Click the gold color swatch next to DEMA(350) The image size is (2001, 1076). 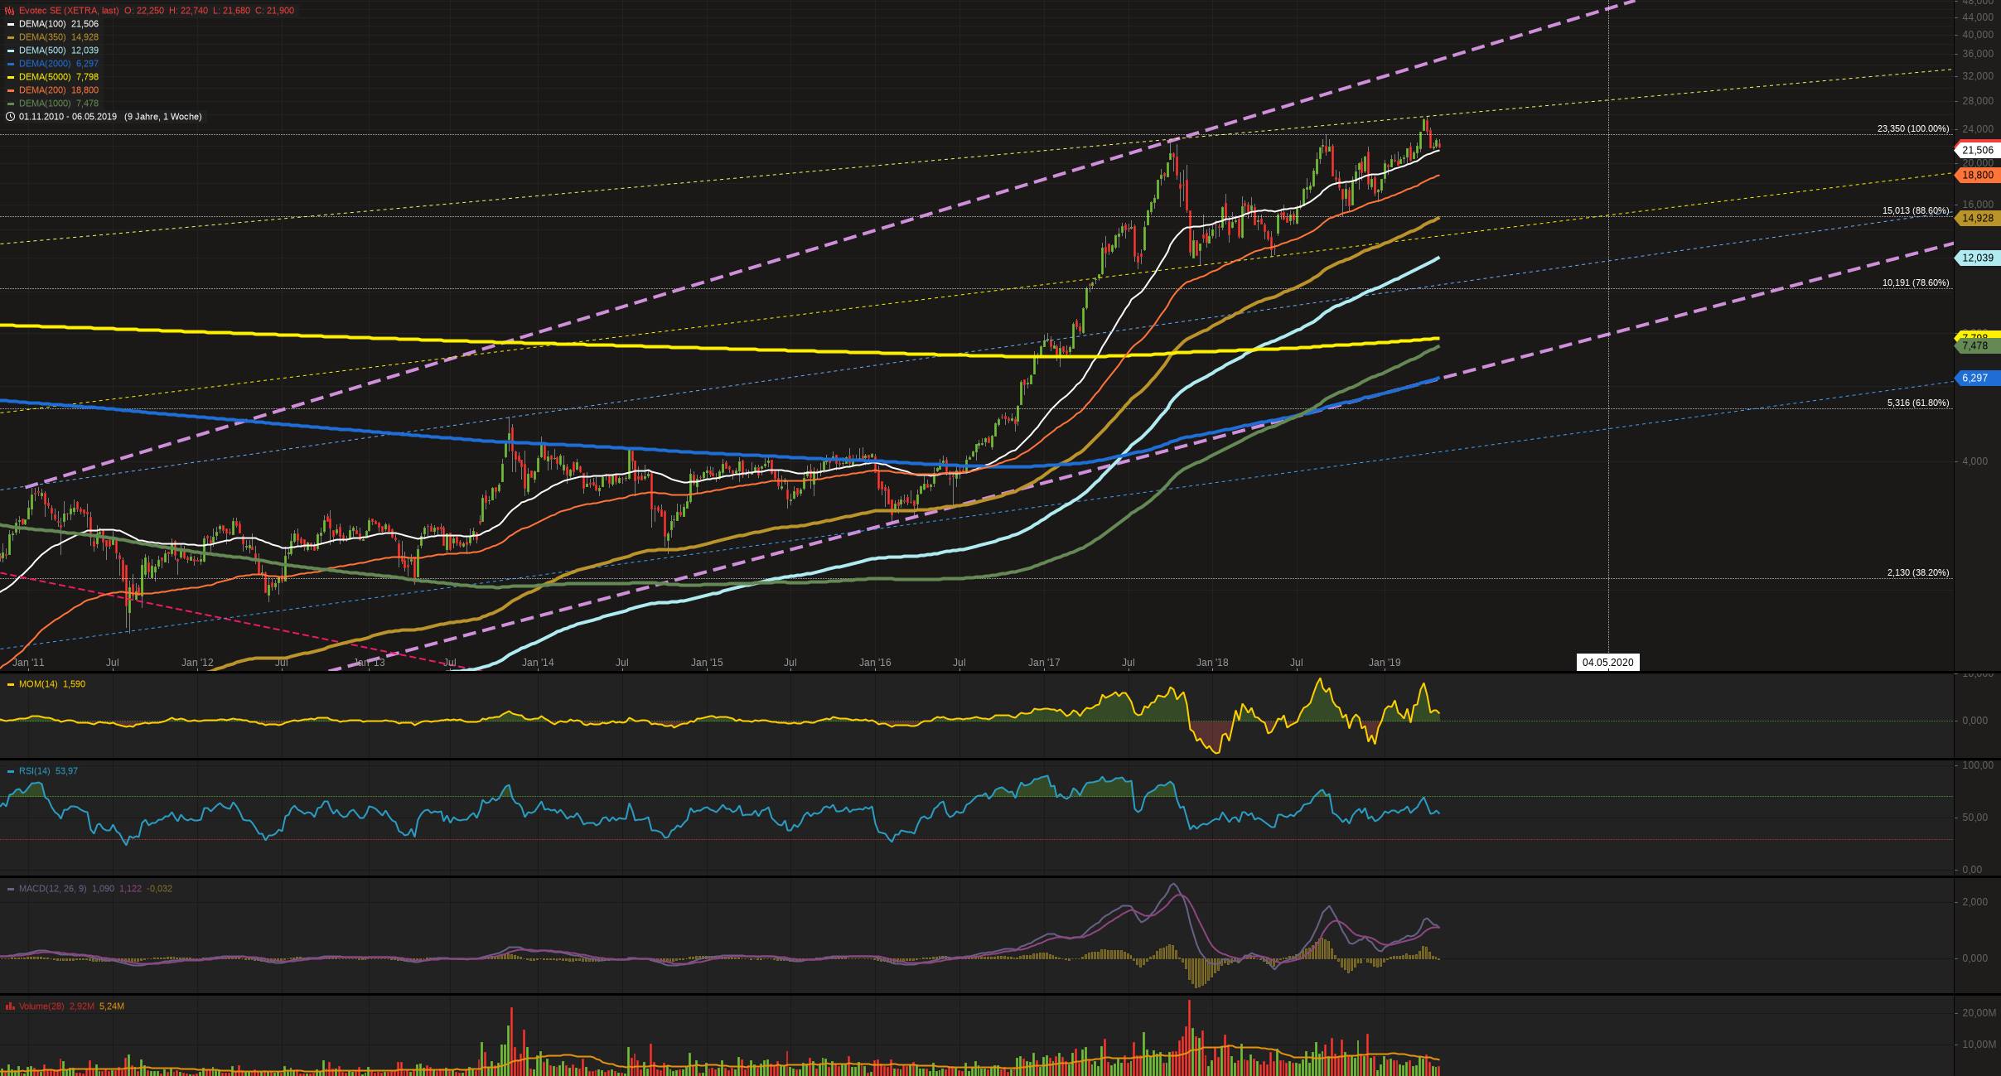[x=10, y=37]
